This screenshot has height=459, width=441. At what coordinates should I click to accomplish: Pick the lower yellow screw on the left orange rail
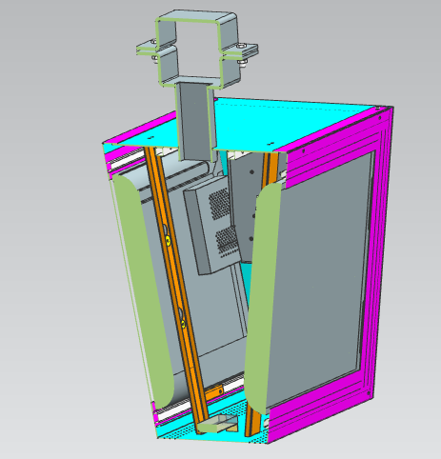tap(183, 324)
